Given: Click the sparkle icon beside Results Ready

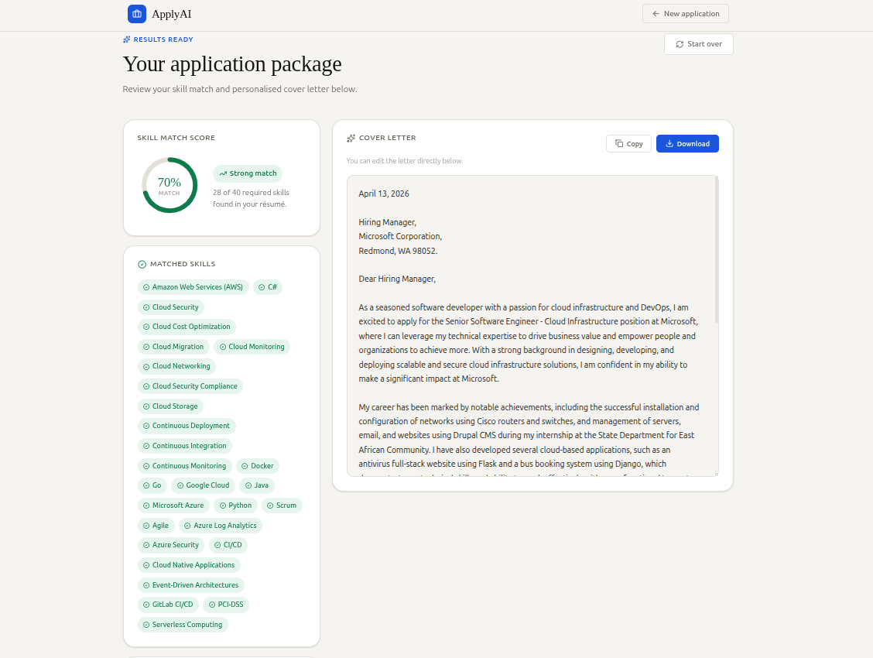Looking at the screenshot, I should 126,39.
